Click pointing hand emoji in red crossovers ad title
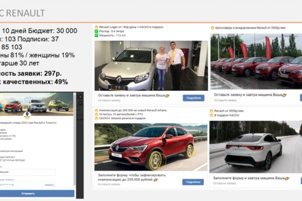 [x=284, y=95]
